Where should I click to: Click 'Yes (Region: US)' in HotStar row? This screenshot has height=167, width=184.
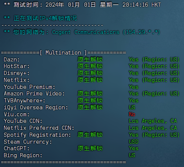point(154,66)
